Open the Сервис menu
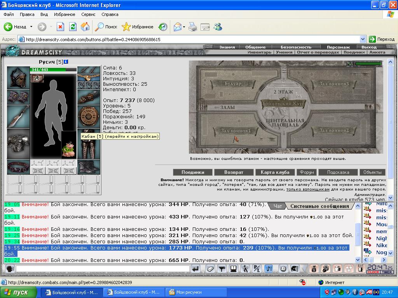398x298 pixels. pos(88,14)
